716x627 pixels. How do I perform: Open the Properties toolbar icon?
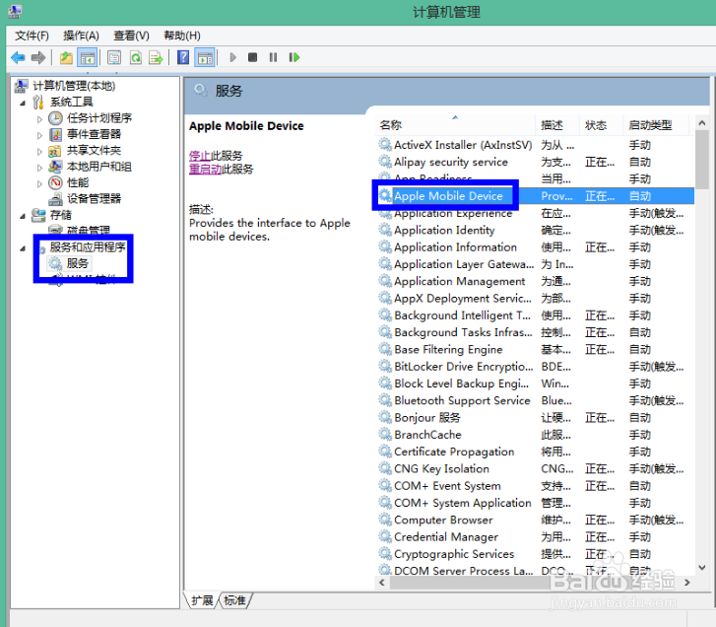point(114,57)
